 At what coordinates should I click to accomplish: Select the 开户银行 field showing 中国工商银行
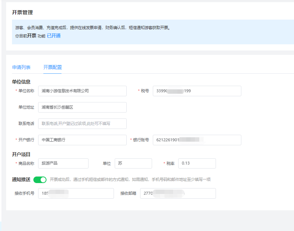[x=82, y=140]
